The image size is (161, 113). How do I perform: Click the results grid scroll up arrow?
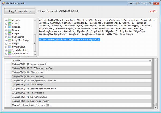pyautogui.click(x=156, y=60)
